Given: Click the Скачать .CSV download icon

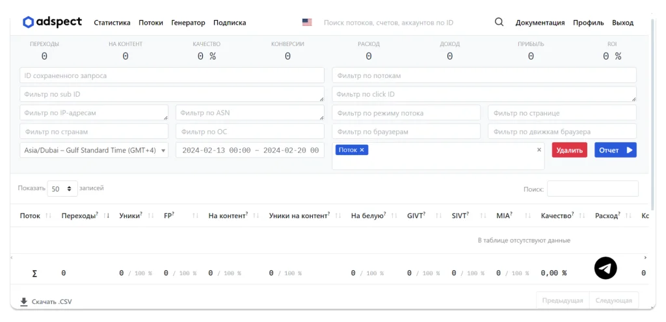Looking at the screenshot, I should [x=24, y=302].
